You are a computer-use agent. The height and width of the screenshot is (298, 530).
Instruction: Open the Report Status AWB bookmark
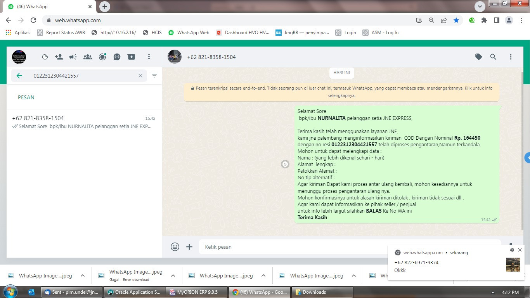click(61, 33)
